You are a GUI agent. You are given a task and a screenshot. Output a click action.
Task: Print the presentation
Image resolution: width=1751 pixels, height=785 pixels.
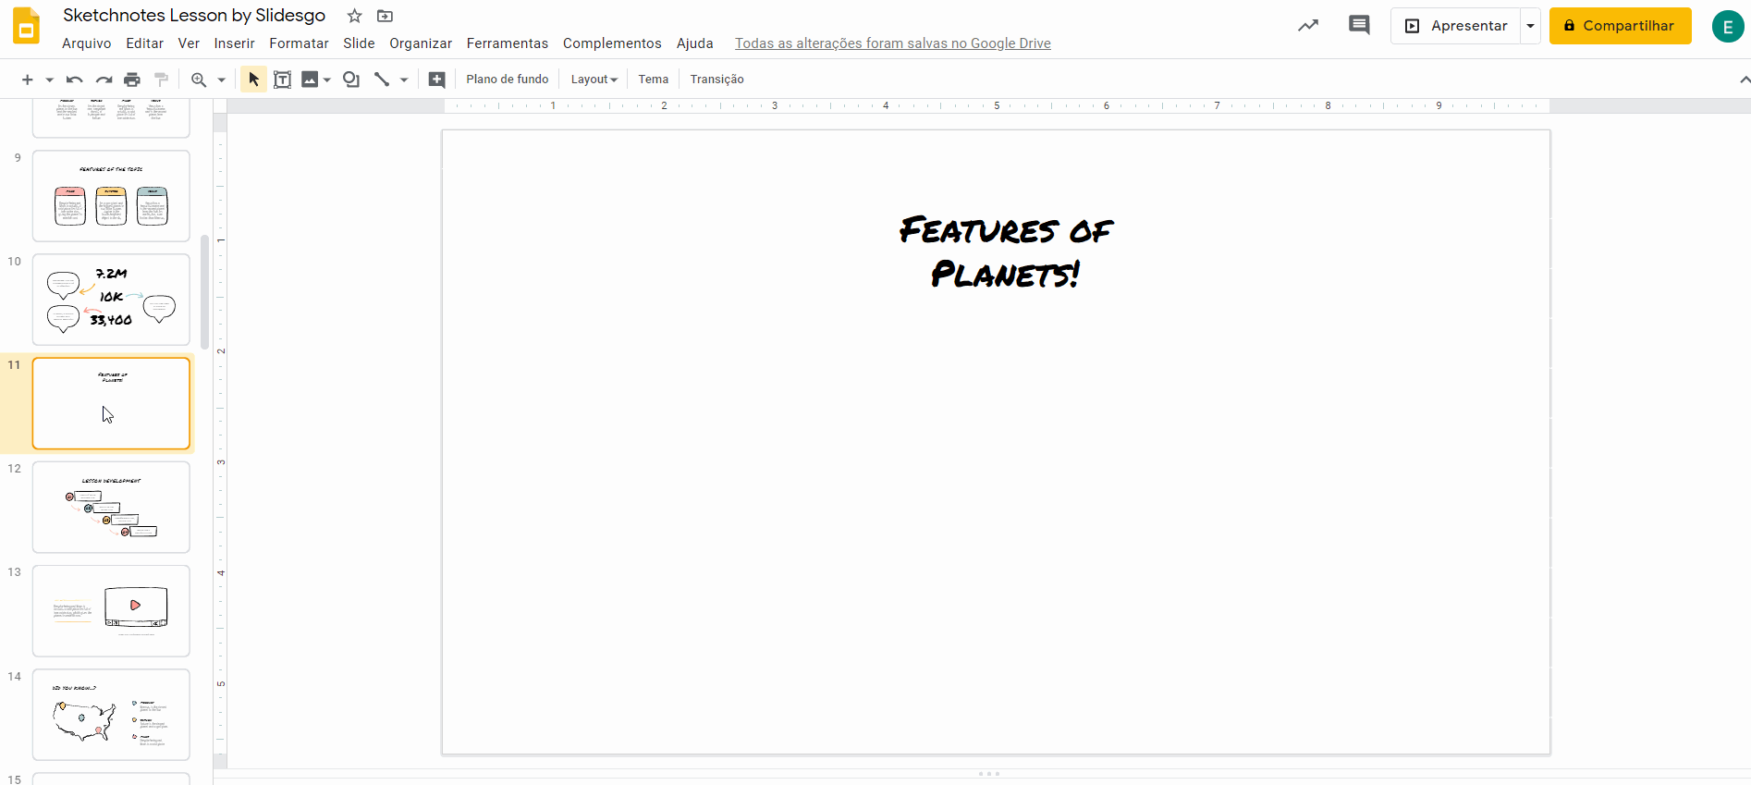pos(132,80)
